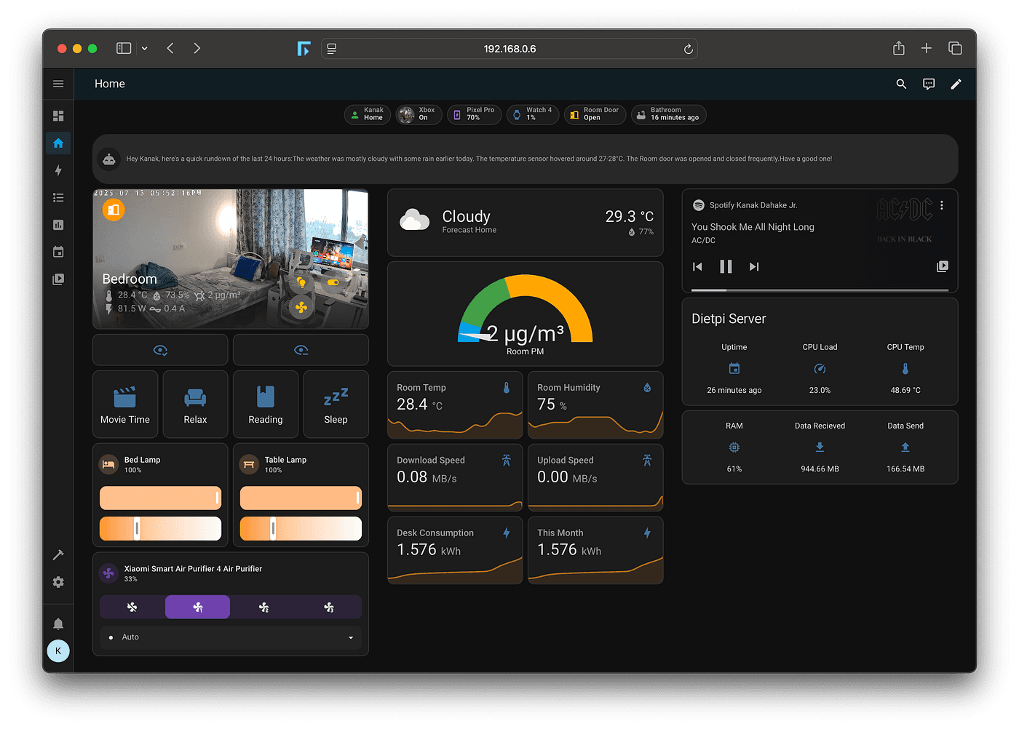1019x729 pixels.
Task: Toggle the light bulb overlay on Bedroom camera
Action: click(x=301, y=283)
